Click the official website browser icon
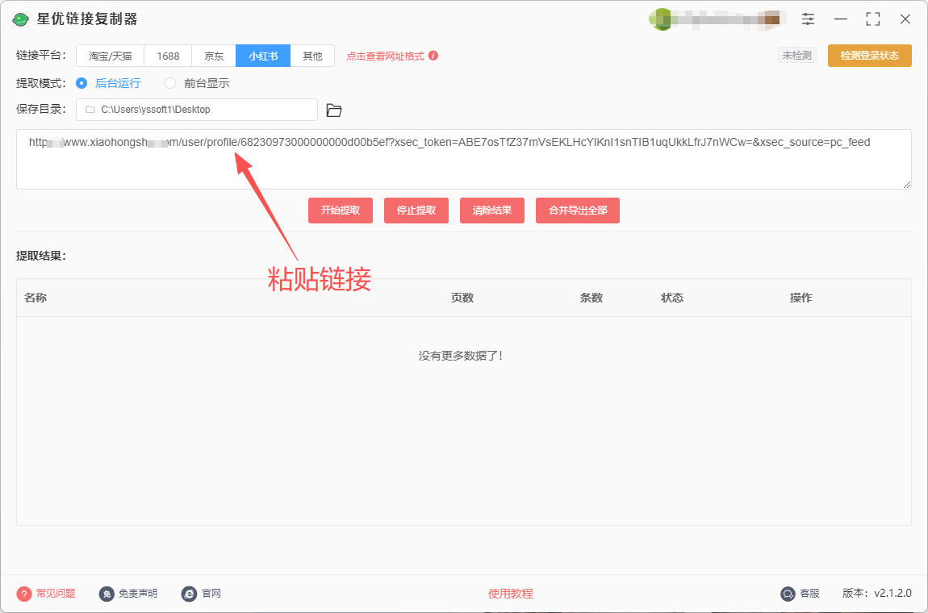Image resolution: width=928 pixels, height=613 pixels. click(x=189, y=594)
